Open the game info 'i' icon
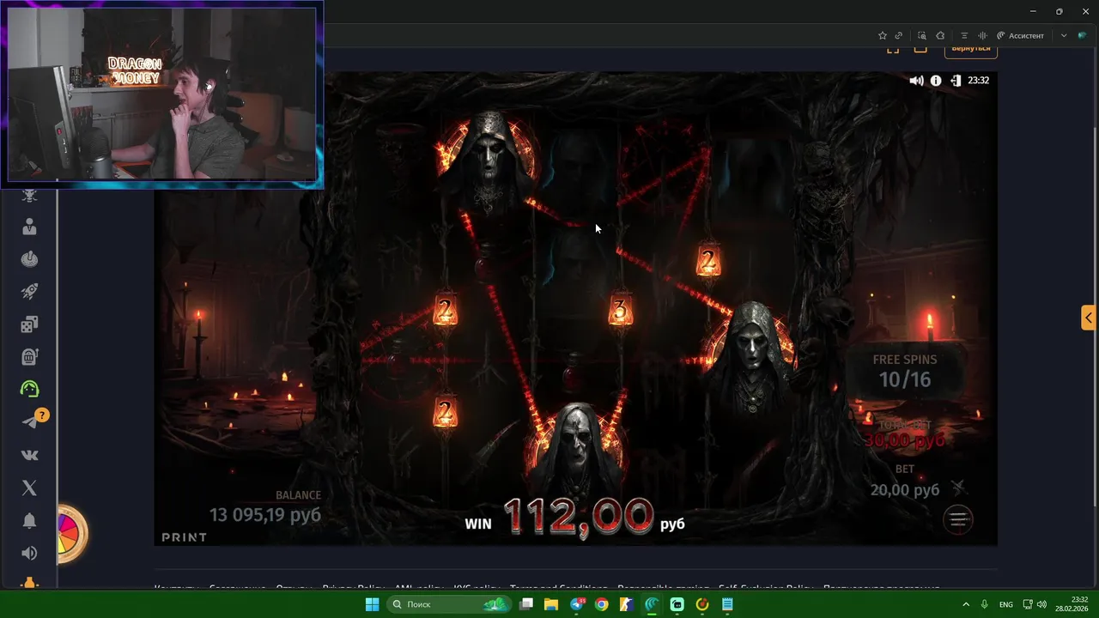The width and height of the screenshot is (1099, 618). [936, 81]
